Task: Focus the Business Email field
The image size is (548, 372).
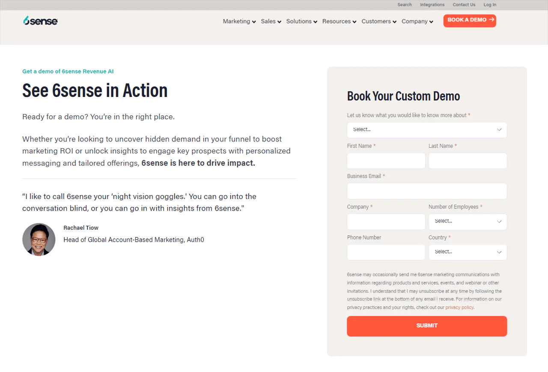Action: coord(427,191)
